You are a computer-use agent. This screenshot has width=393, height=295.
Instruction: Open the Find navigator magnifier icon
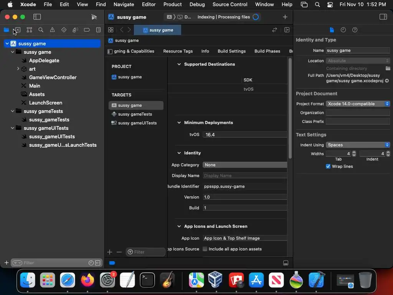click(41, 30)
